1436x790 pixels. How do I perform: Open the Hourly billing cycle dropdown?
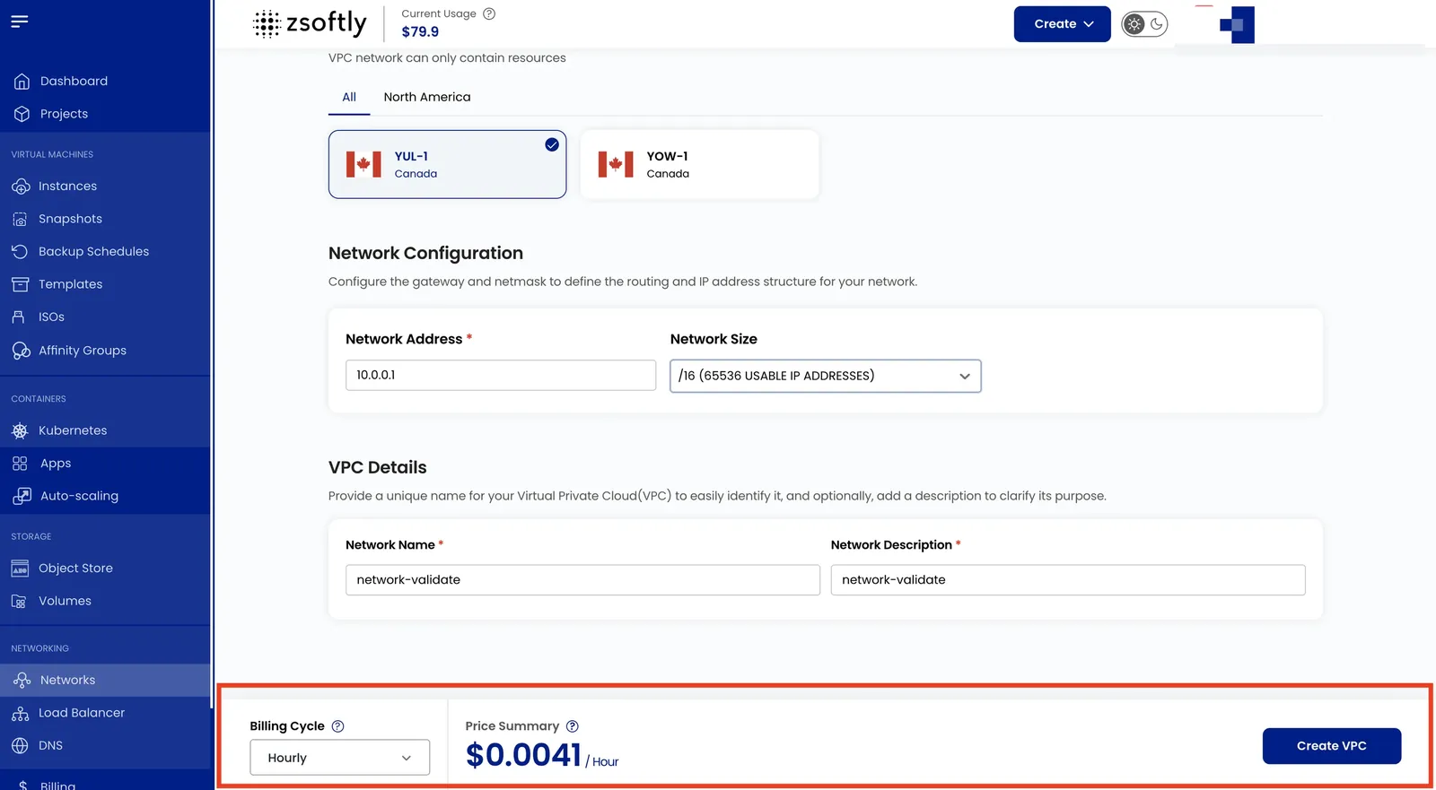coord(339,758)
